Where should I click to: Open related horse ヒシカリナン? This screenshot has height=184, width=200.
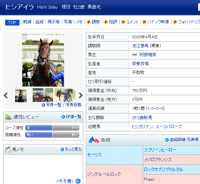pyautogui.click(x=142, y=126)
